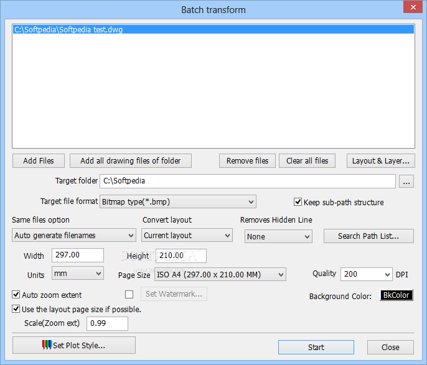Image resolution: width=427 pixels, height=365 pixels.
Task: Open the Target file format dropdown
Action: tap(178, 202)
